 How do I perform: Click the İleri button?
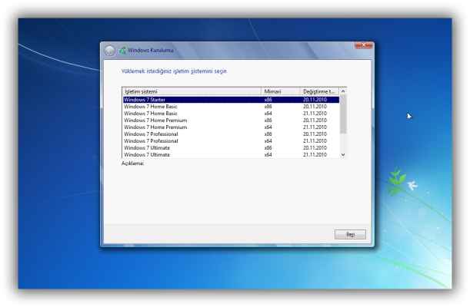[x=350, y=234]
